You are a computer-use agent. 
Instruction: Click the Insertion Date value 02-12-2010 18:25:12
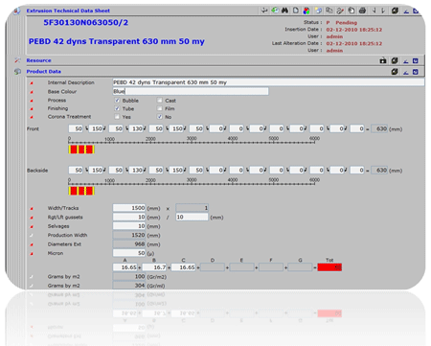(x=354, y=30)
